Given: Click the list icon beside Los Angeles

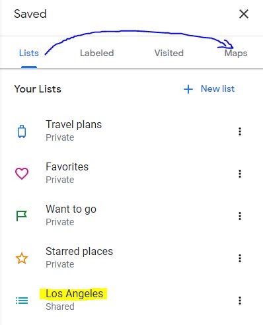Looking at the screenshot, I should tap(22, 301).
